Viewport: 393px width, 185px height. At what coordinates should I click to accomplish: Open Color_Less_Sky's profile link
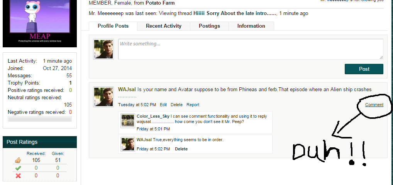tap(153, 116)
